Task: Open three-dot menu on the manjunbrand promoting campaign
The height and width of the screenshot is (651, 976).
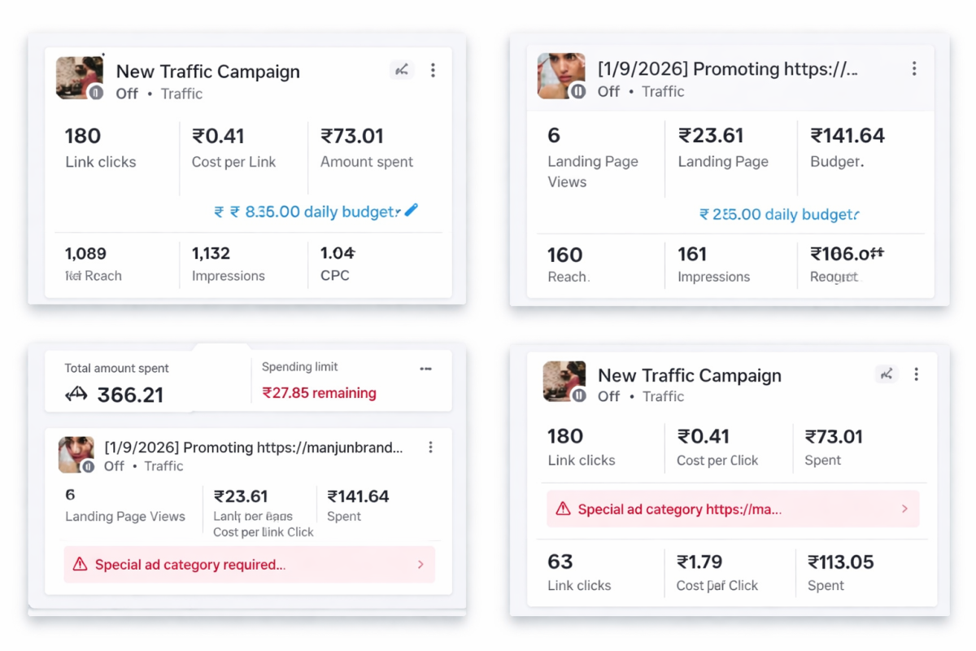Action: click(431, 448)
